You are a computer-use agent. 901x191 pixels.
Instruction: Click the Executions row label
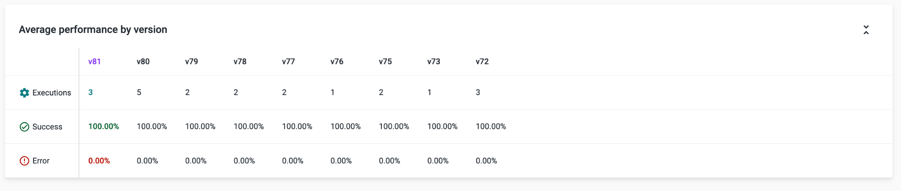(x=51, y=93)
